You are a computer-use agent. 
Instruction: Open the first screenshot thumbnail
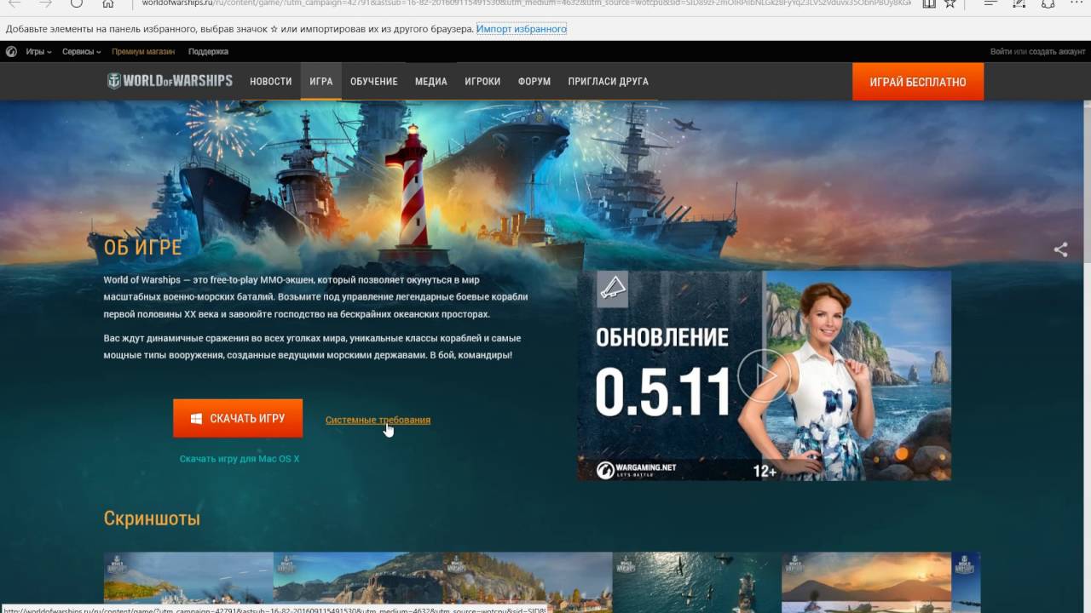(x=188, y=581)
